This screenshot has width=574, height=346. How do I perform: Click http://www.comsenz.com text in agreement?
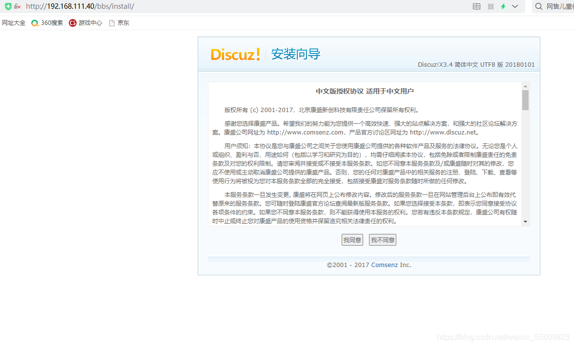(x=306, y=132)
